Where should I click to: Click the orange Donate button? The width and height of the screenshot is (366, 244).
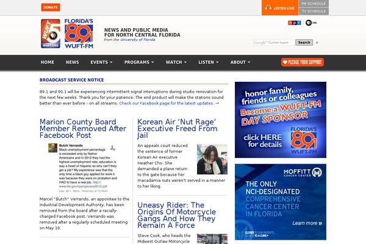pos(51,7)
